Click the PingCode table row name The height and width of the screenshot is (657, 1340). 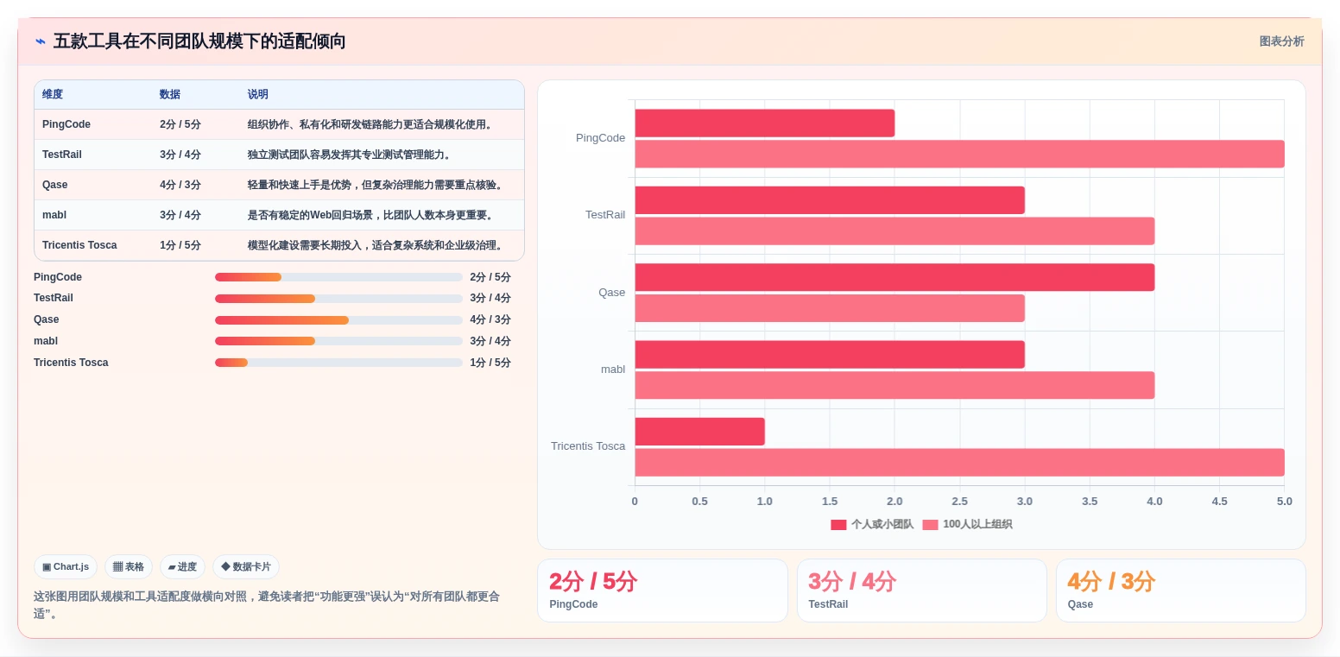pyautogui.click(x=66, y=124)
